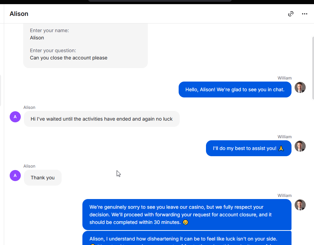Click Alison's purple avatar beside the waited message

(x=15, y=117)
